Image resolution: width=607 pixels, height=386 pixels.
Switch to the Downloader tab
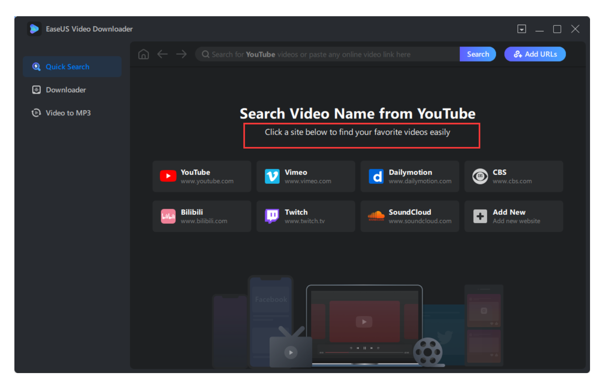coord(72,90)
